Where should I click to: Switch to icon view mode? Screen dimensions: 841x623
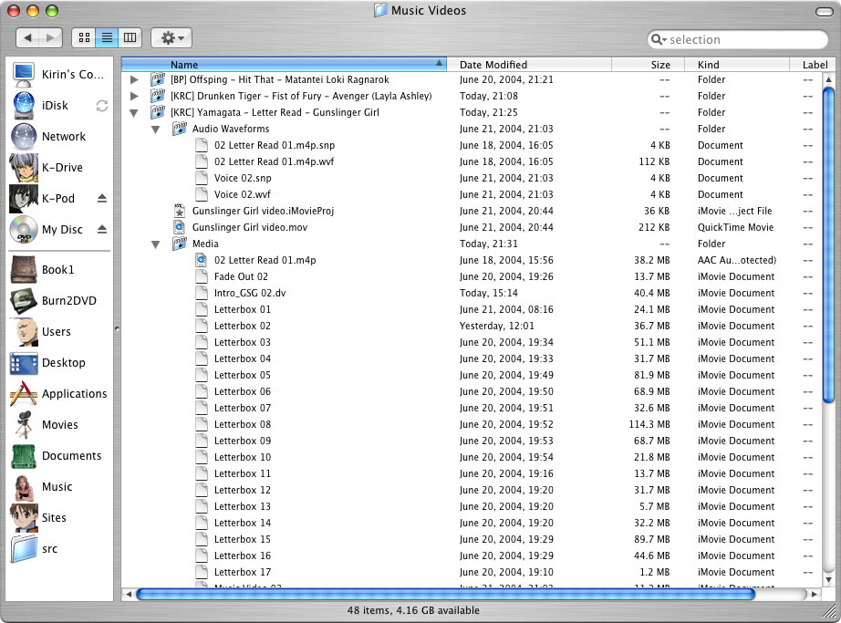[84, 37]
